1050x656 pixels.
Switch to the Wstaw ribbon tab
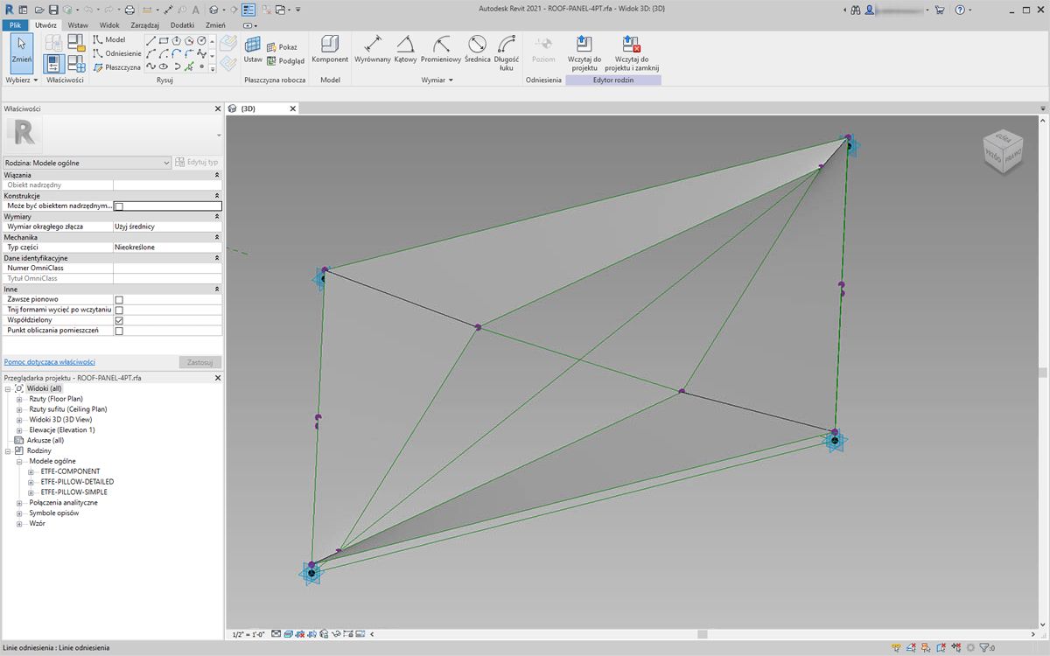[x=78, y=25]
